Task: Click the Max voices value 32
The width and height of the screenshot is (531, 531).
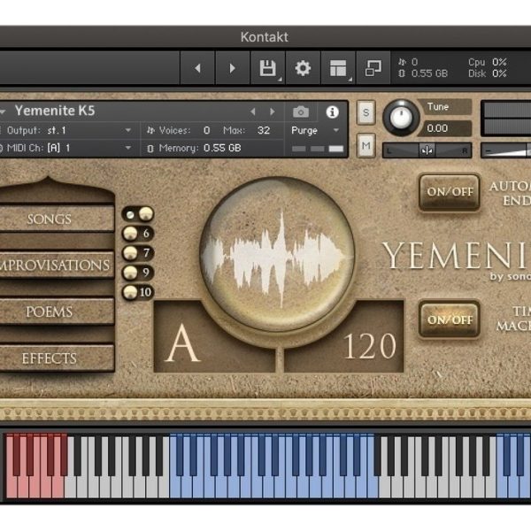Action: click(x=264, y=130)
